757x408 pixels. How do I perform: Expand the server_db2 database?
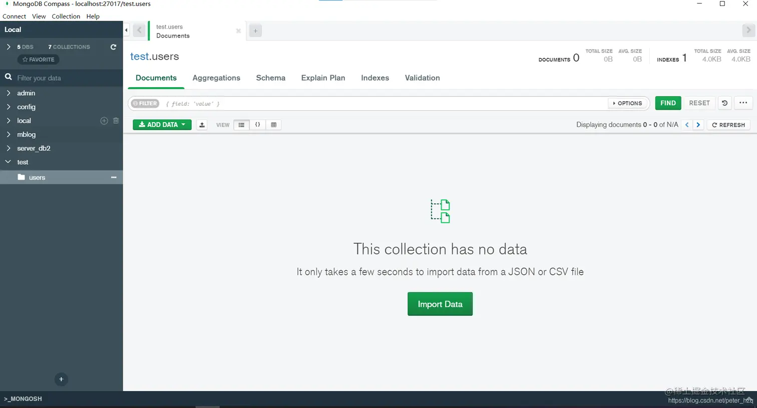coord(9,148)
